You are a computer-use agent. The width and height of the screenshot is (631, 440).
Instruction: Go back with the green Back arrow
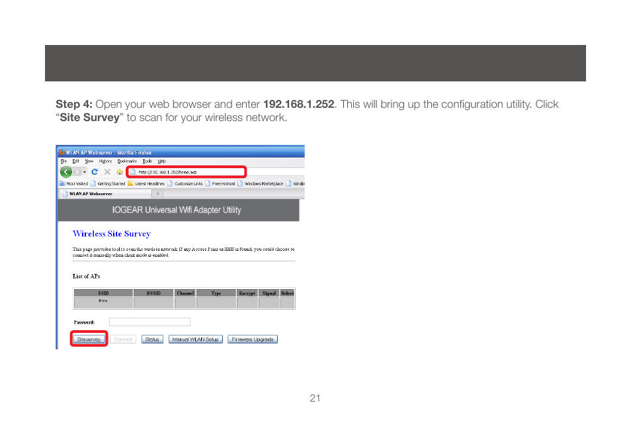click(x=66, y=172)
